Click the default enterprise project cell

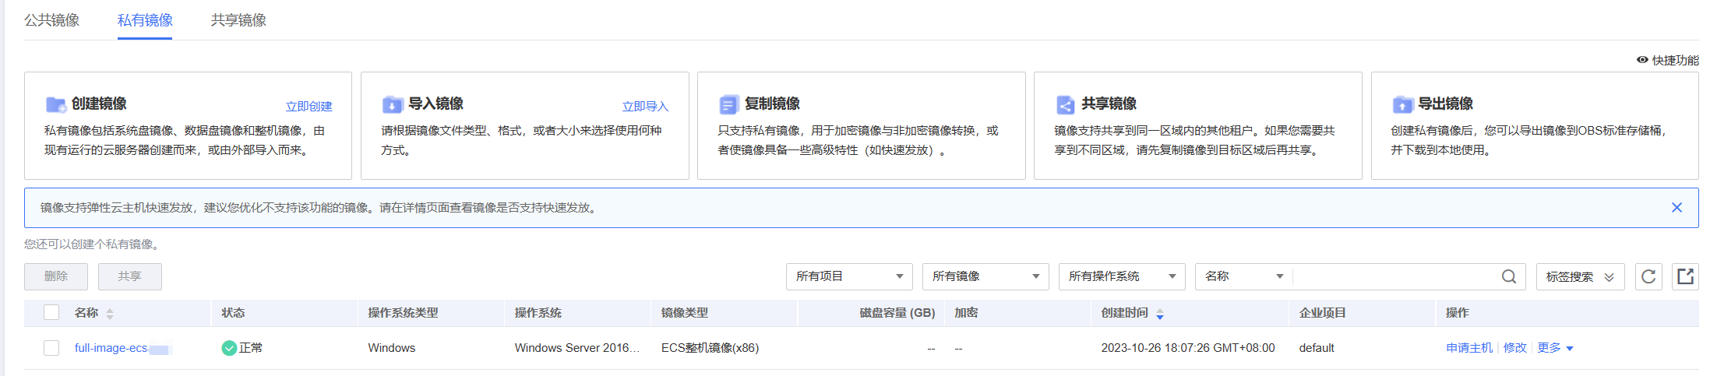[x=1317, y=348]
